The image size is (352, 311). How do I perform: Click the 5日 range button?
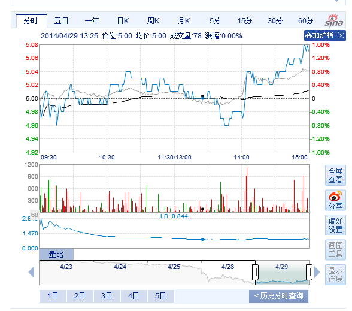click(160, 296)
